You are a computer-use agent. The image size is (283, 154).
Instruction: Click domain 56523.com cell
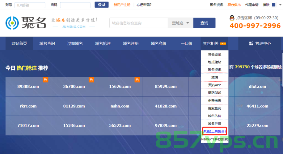[120, 125]
